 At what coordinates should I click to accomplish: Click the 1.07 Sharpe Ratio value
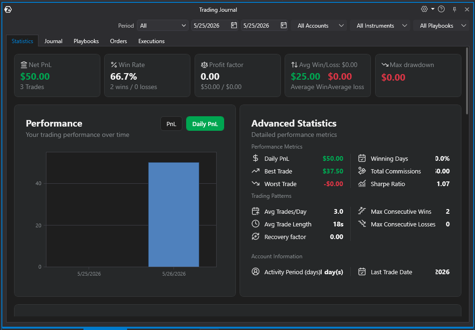[x=443, y=183]
